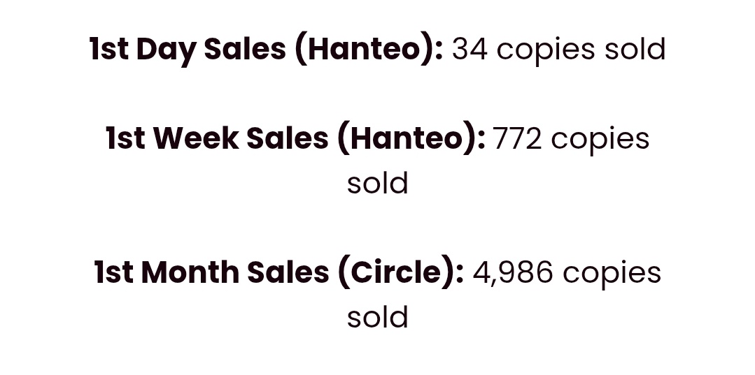Select the "1st Week Sales (Hanteo):" label
Screen dimensions: 755x375
tap(295, 139)
